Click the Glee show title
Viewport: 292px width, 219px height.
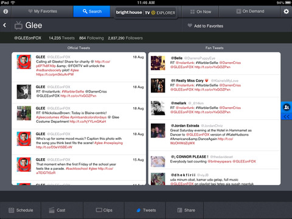point(33,26)
